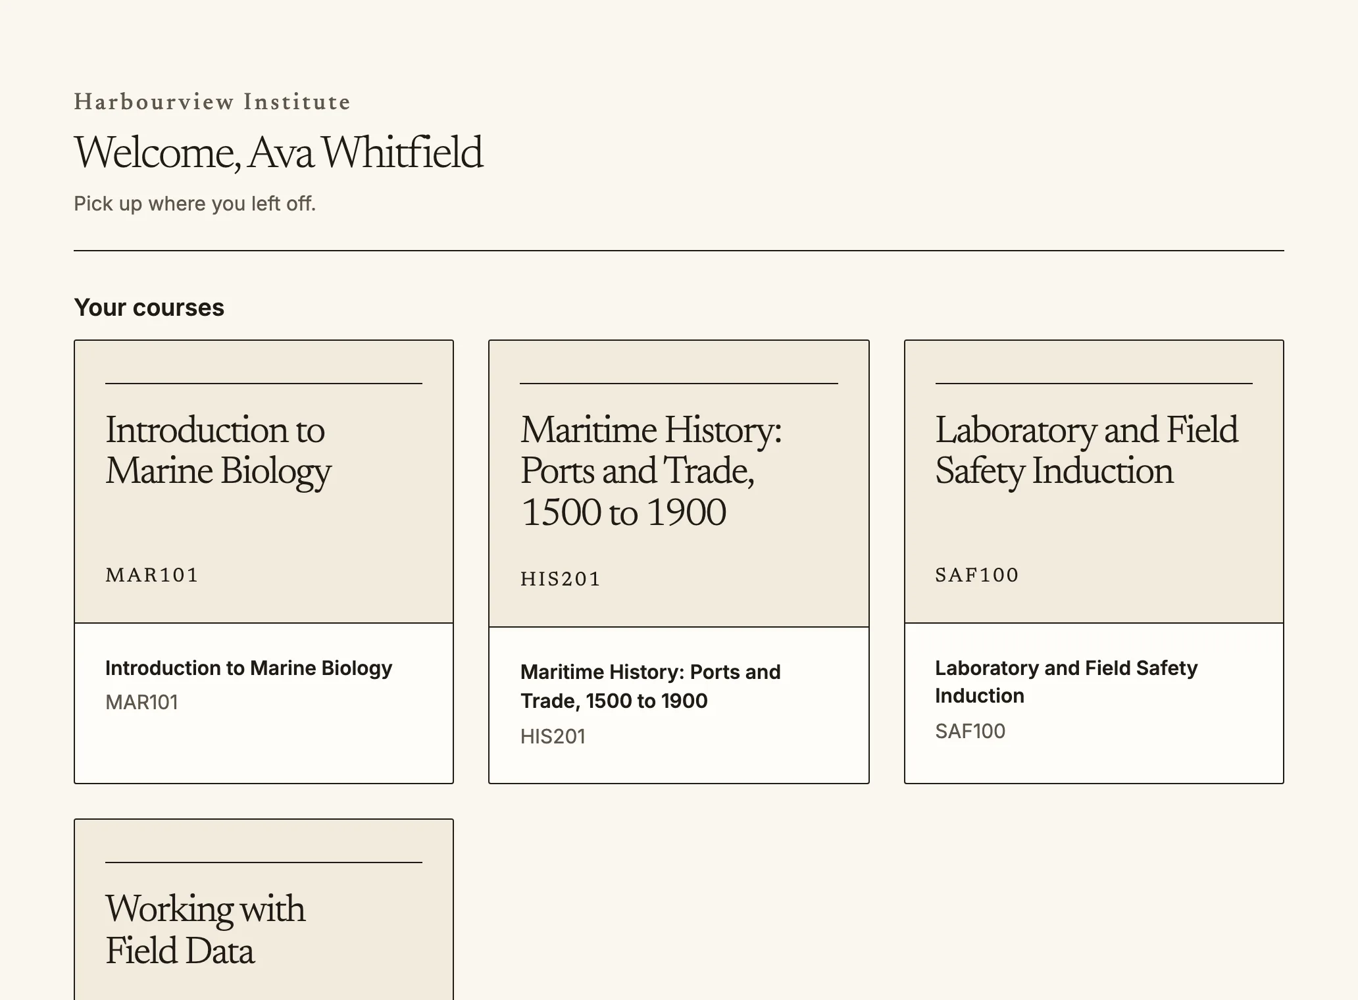Open the Working with Field Data card
The height and width of the screenshot is (1000, 1358).
tap(264, 910)
